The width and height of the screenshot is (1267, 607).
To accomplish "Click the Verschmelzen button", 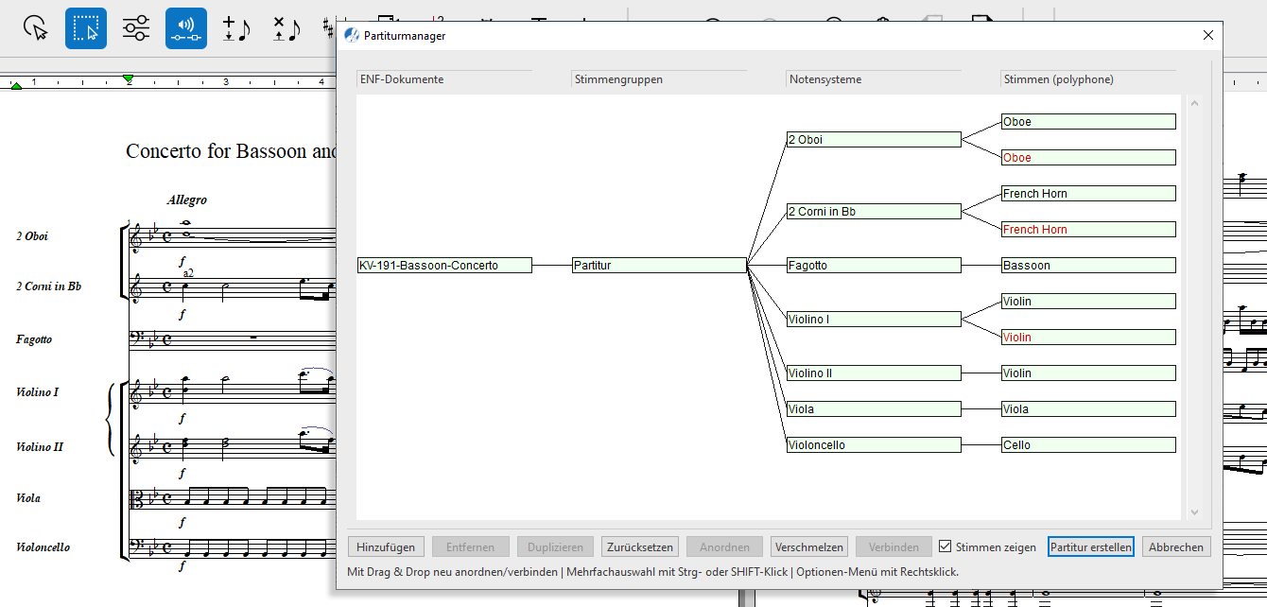I will coord(808,547).
